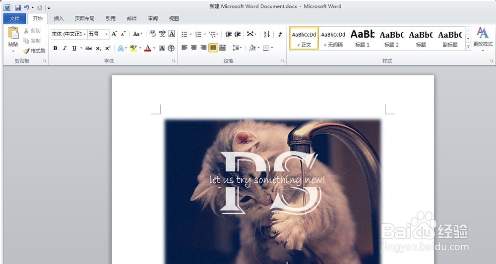Switch to the 邮件 Mailings tab
496x264 pixels.
(131, 19)
